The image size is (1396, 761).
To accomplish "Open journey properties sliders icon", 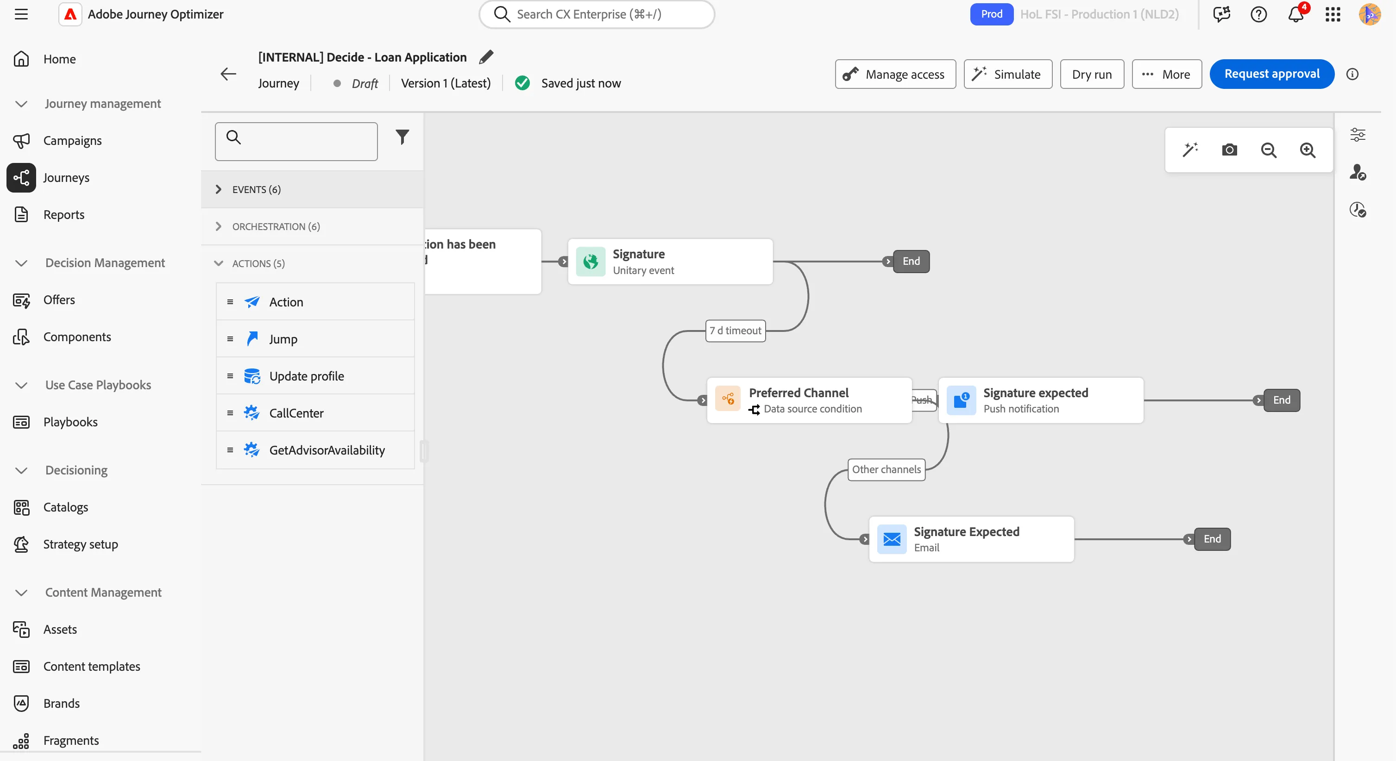I will 1358,134.
